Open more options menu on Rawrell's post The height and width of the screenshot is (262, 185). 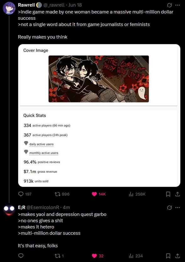(177, 5)
